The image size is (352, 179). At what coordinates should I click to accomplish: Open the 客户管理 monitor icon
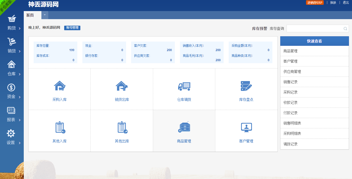click(x=246, y=127)
